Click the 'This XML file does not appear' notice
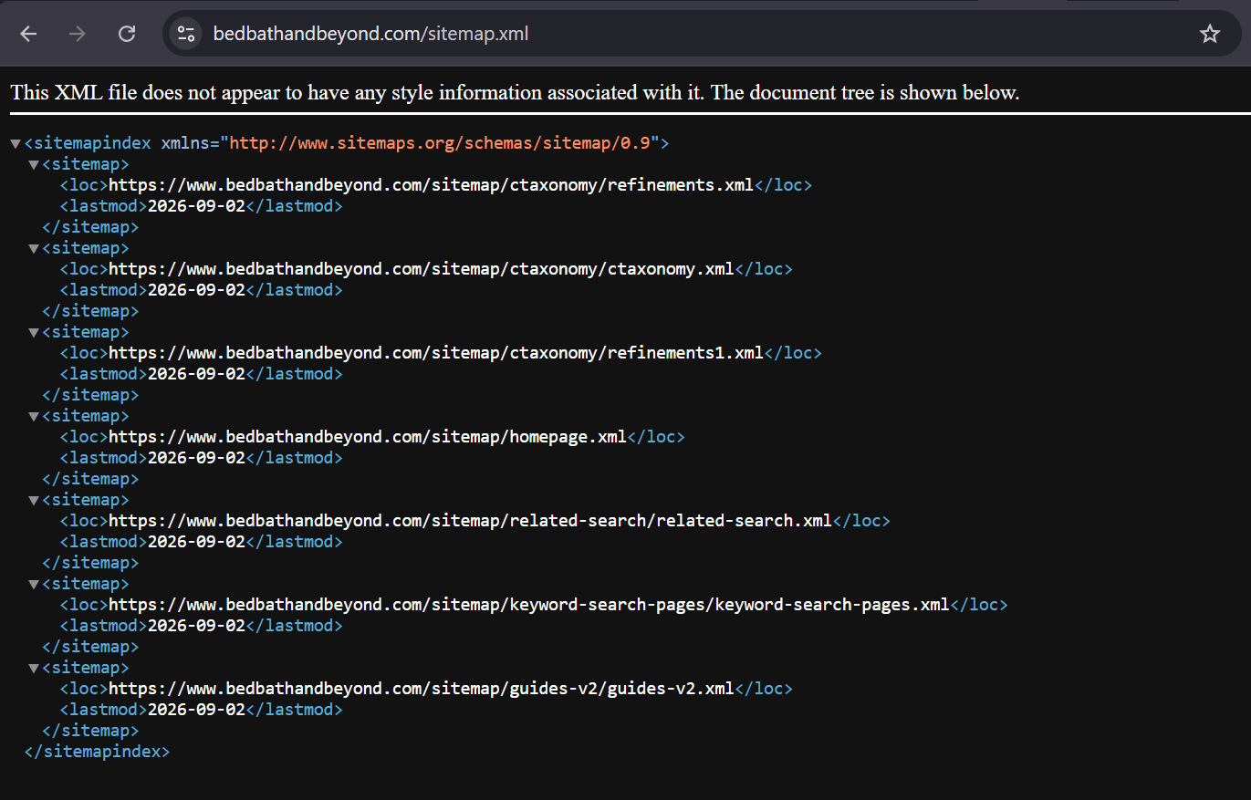The height and width of the screenshot is (800, 1251). point(515,92)
